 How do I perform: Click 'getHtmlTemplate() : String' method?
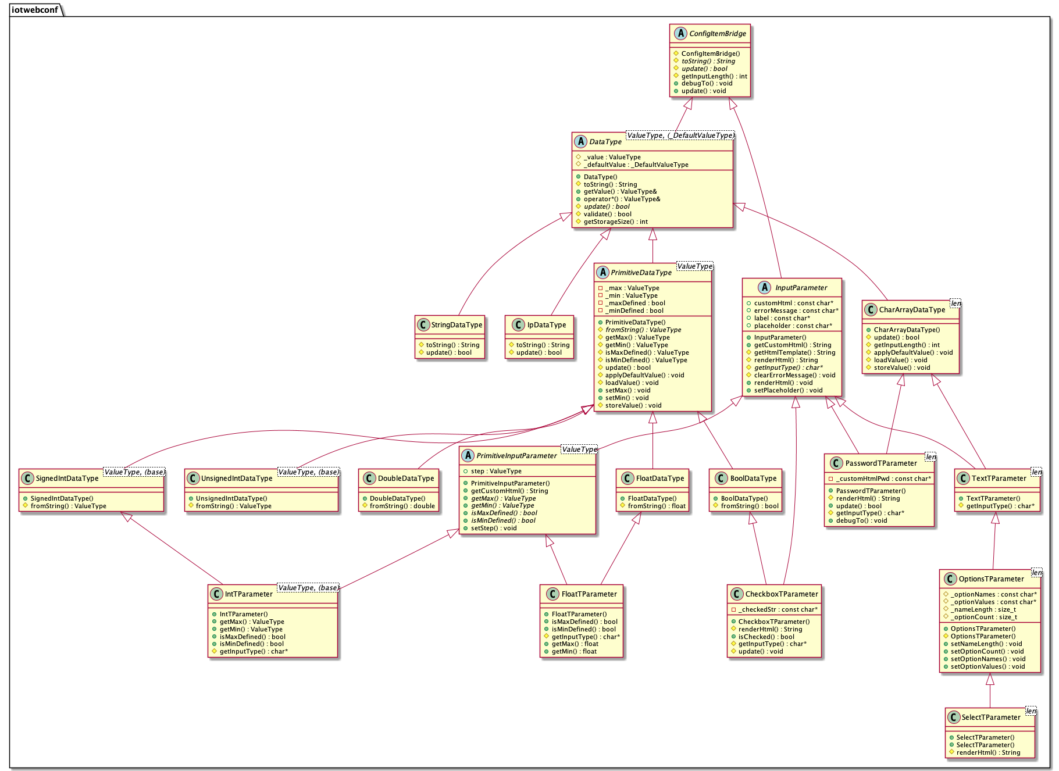pyautogui.click(x=795, y=352)
